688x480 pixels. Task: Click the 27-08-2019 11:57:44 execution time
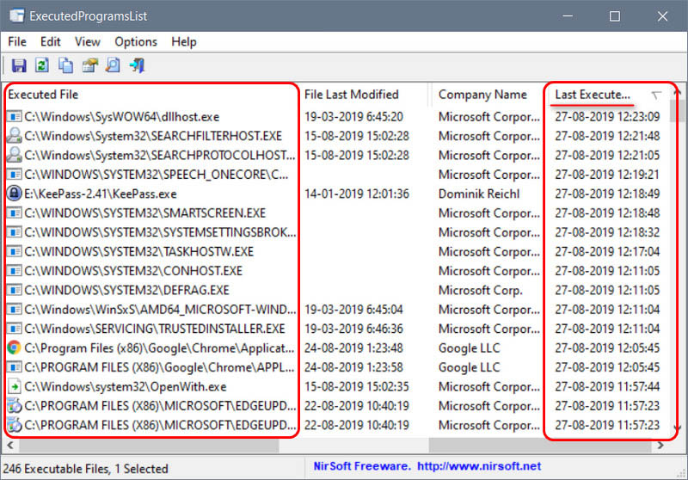pos(607,386)
